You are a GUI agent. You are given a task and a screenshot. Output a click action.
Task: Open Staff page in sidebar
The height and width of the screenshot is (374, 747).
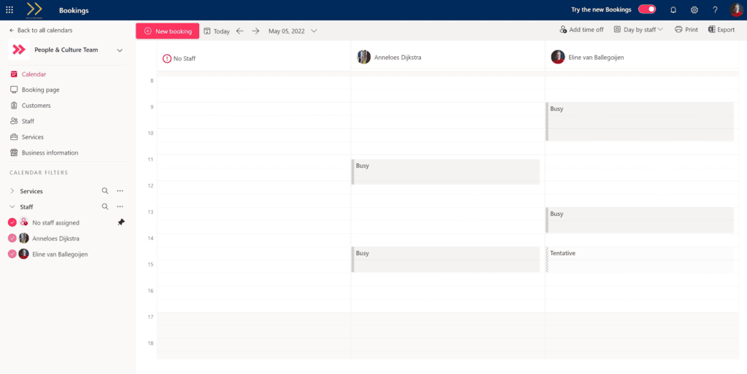click(22, 121)
